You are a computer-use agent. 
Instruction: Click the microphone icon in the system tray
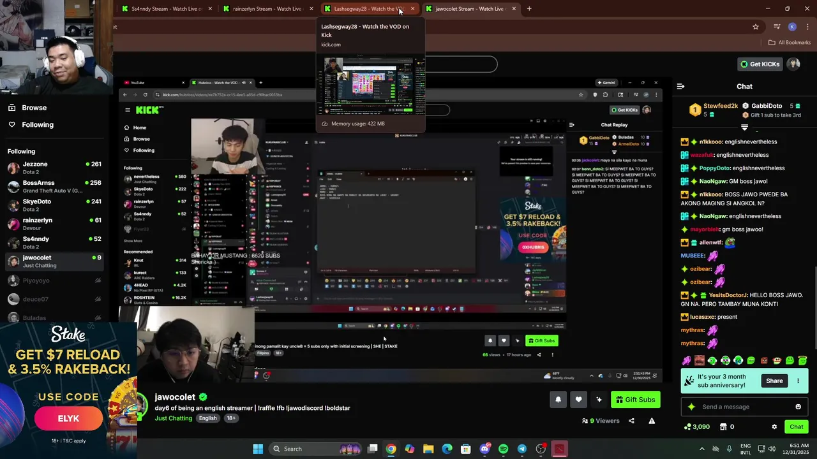click(x=730, y=449)
